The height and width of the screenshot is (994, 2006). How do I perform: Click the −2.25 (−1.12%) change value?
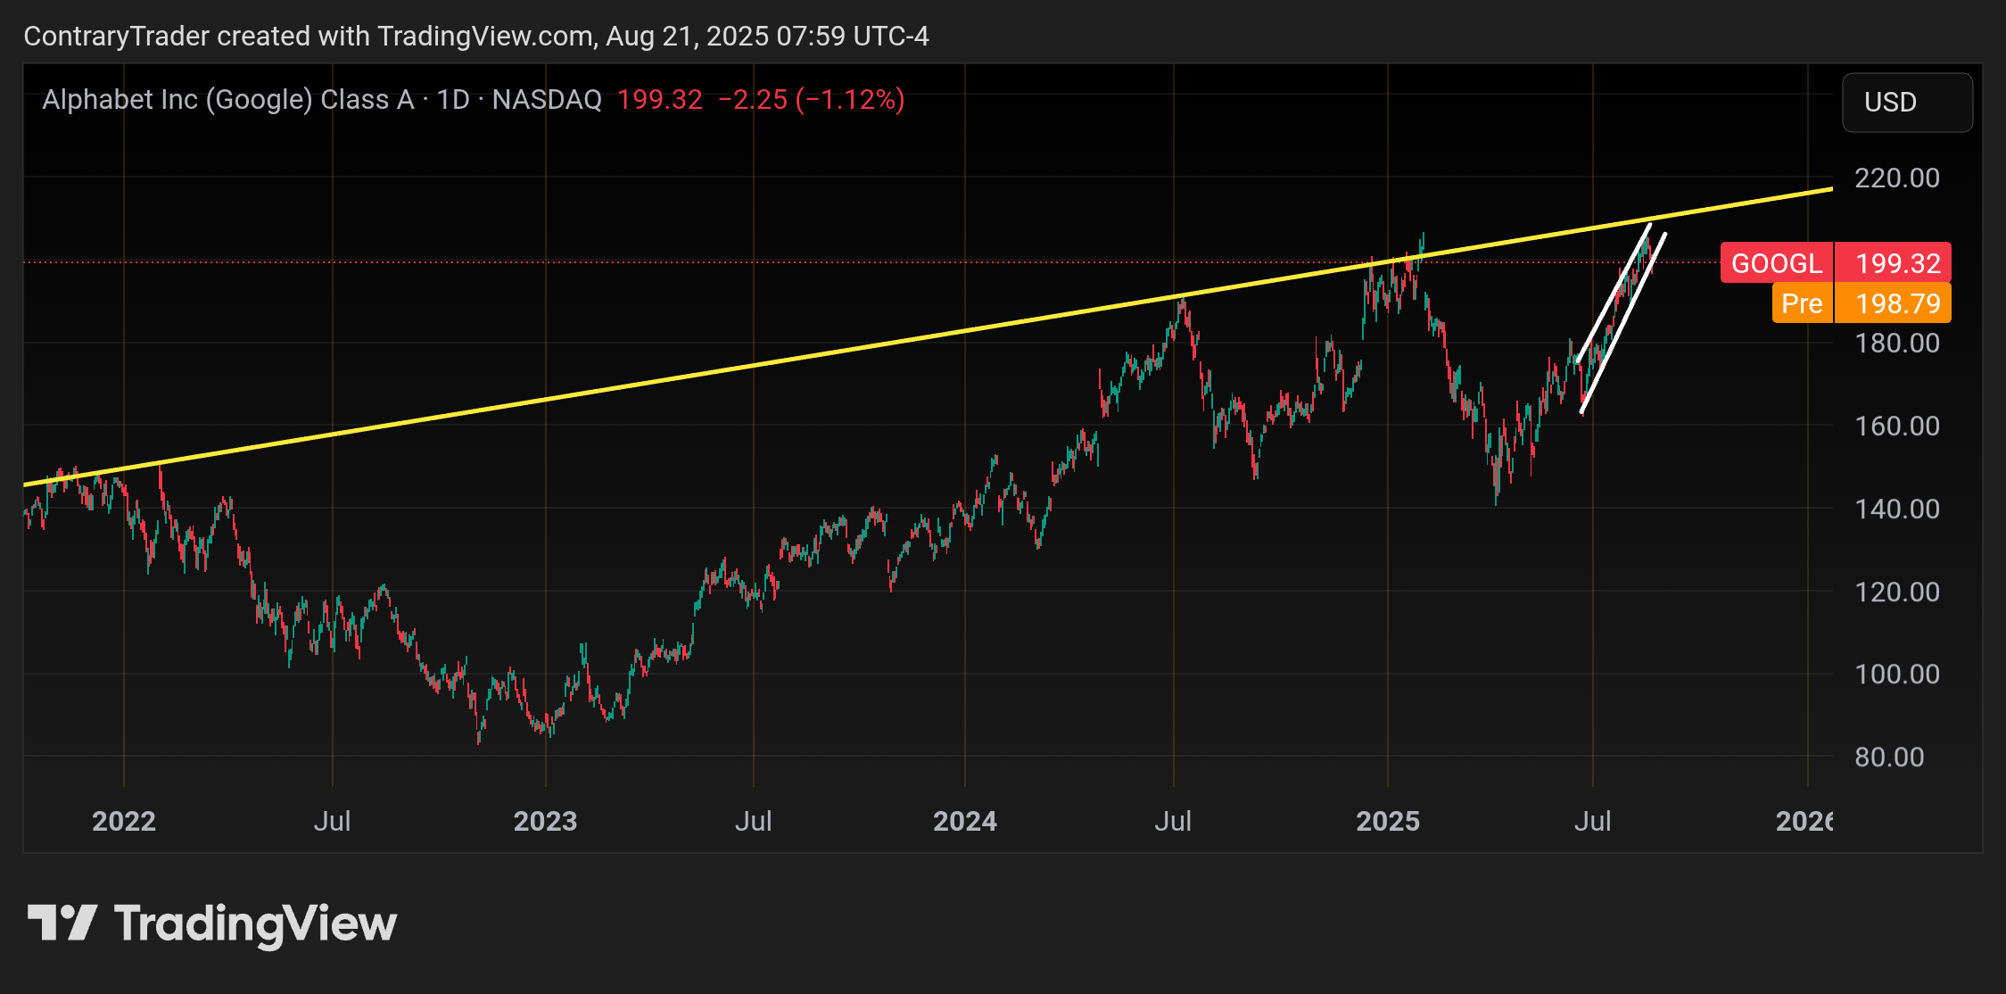coord(812,99)
